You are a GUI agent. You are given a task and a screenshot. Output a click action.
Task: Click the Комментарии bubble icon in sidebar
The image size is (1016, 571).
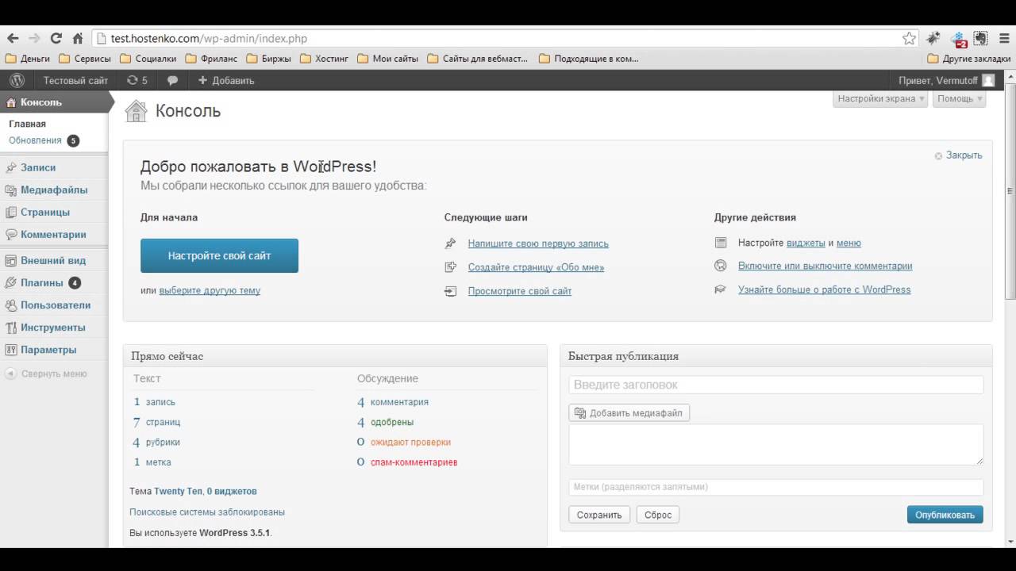11,235
